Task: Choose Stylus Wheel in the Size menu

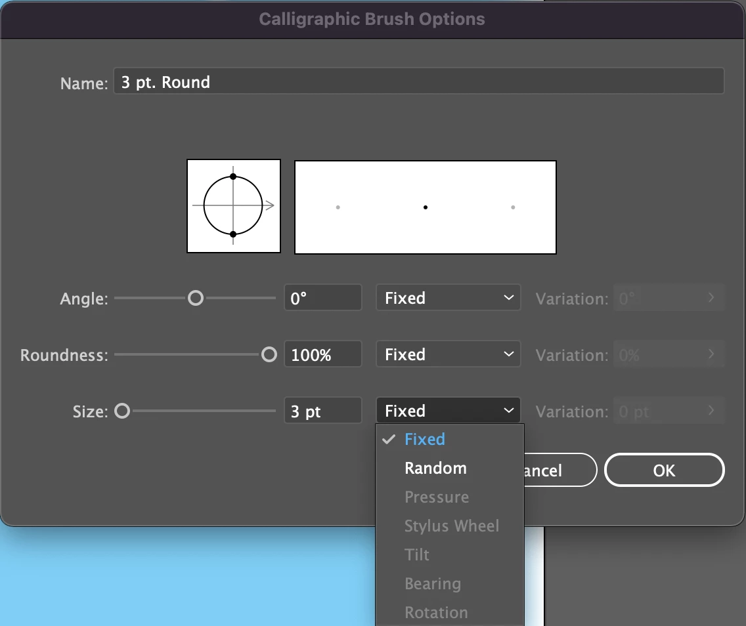Action: point(452,526)
